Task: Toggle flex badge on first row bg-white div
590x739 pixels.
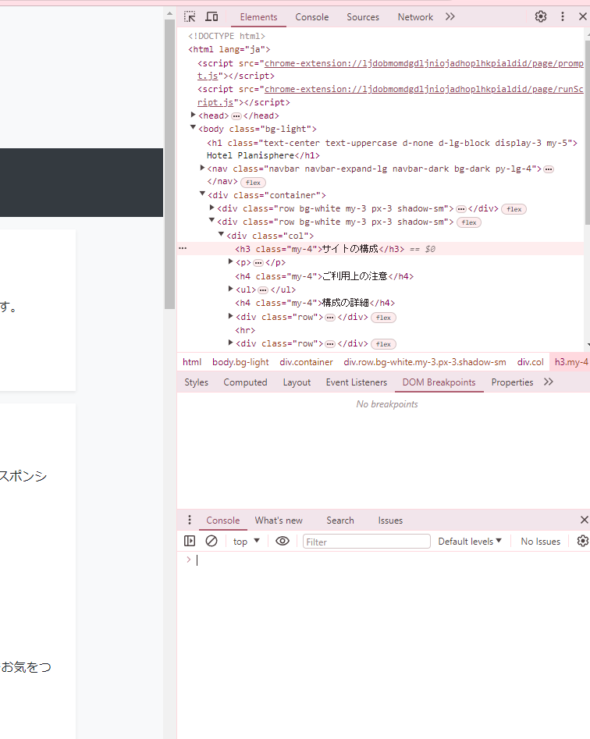Action: 514,209
